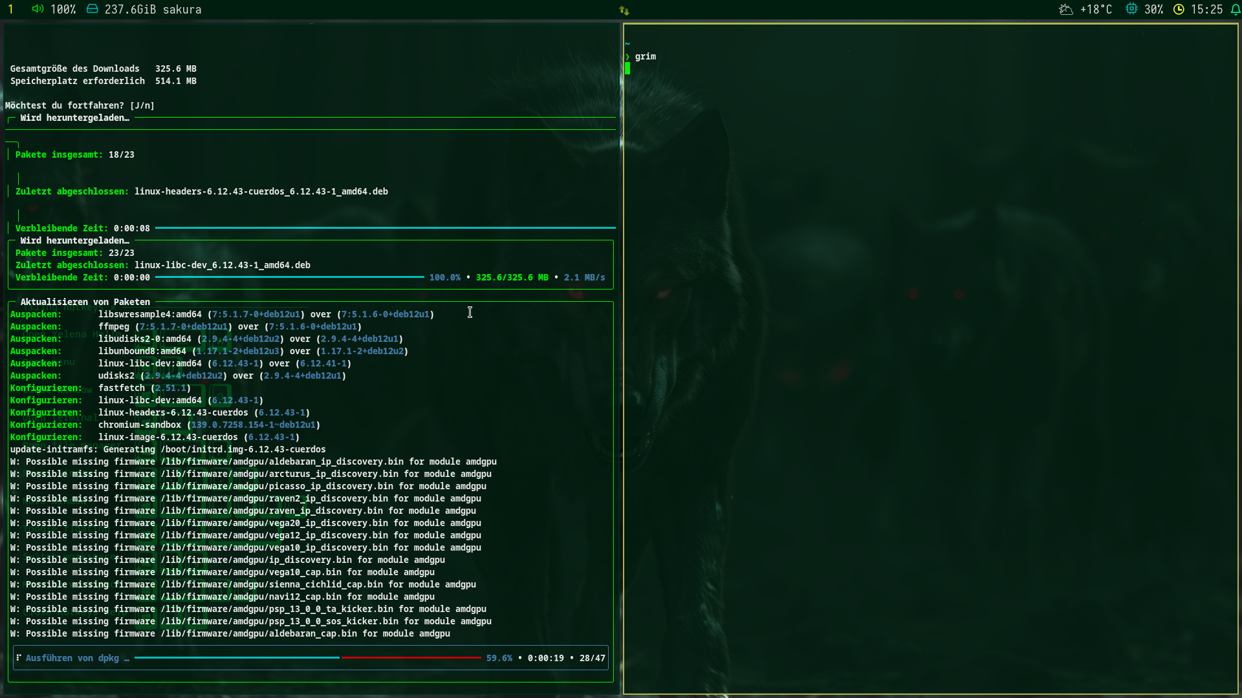Focus the right terminal at the grim prompt
The width and height of the screenshot is (1242, 698).
645,56
